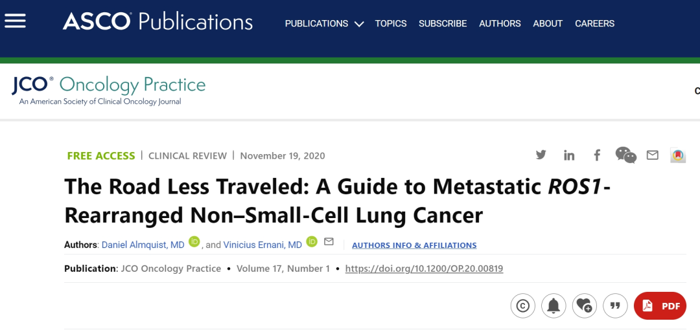Open the Subscribe menu item
Image resolution: width=700 pixels, height=332 pixels.
tap(443, 23)
